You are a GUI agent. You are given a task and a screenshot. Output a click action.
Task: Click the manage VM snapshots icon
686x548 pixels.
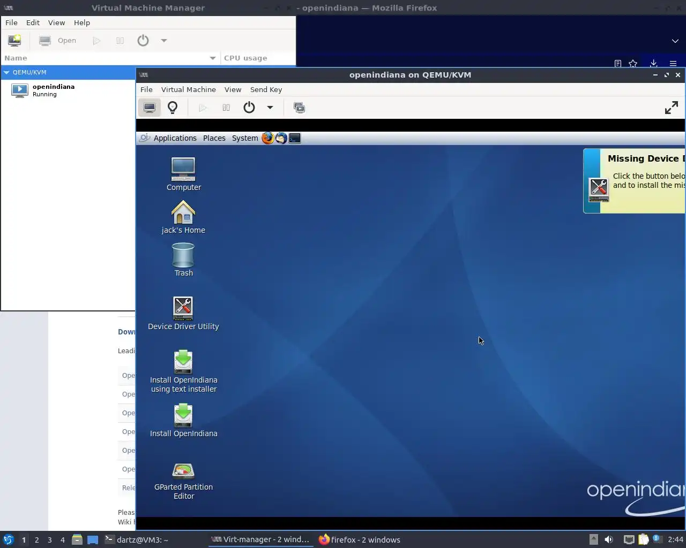coord(299,108)
